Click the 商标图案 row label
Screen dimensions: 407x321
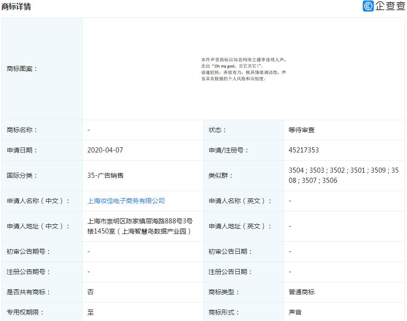tap(22, 69)
